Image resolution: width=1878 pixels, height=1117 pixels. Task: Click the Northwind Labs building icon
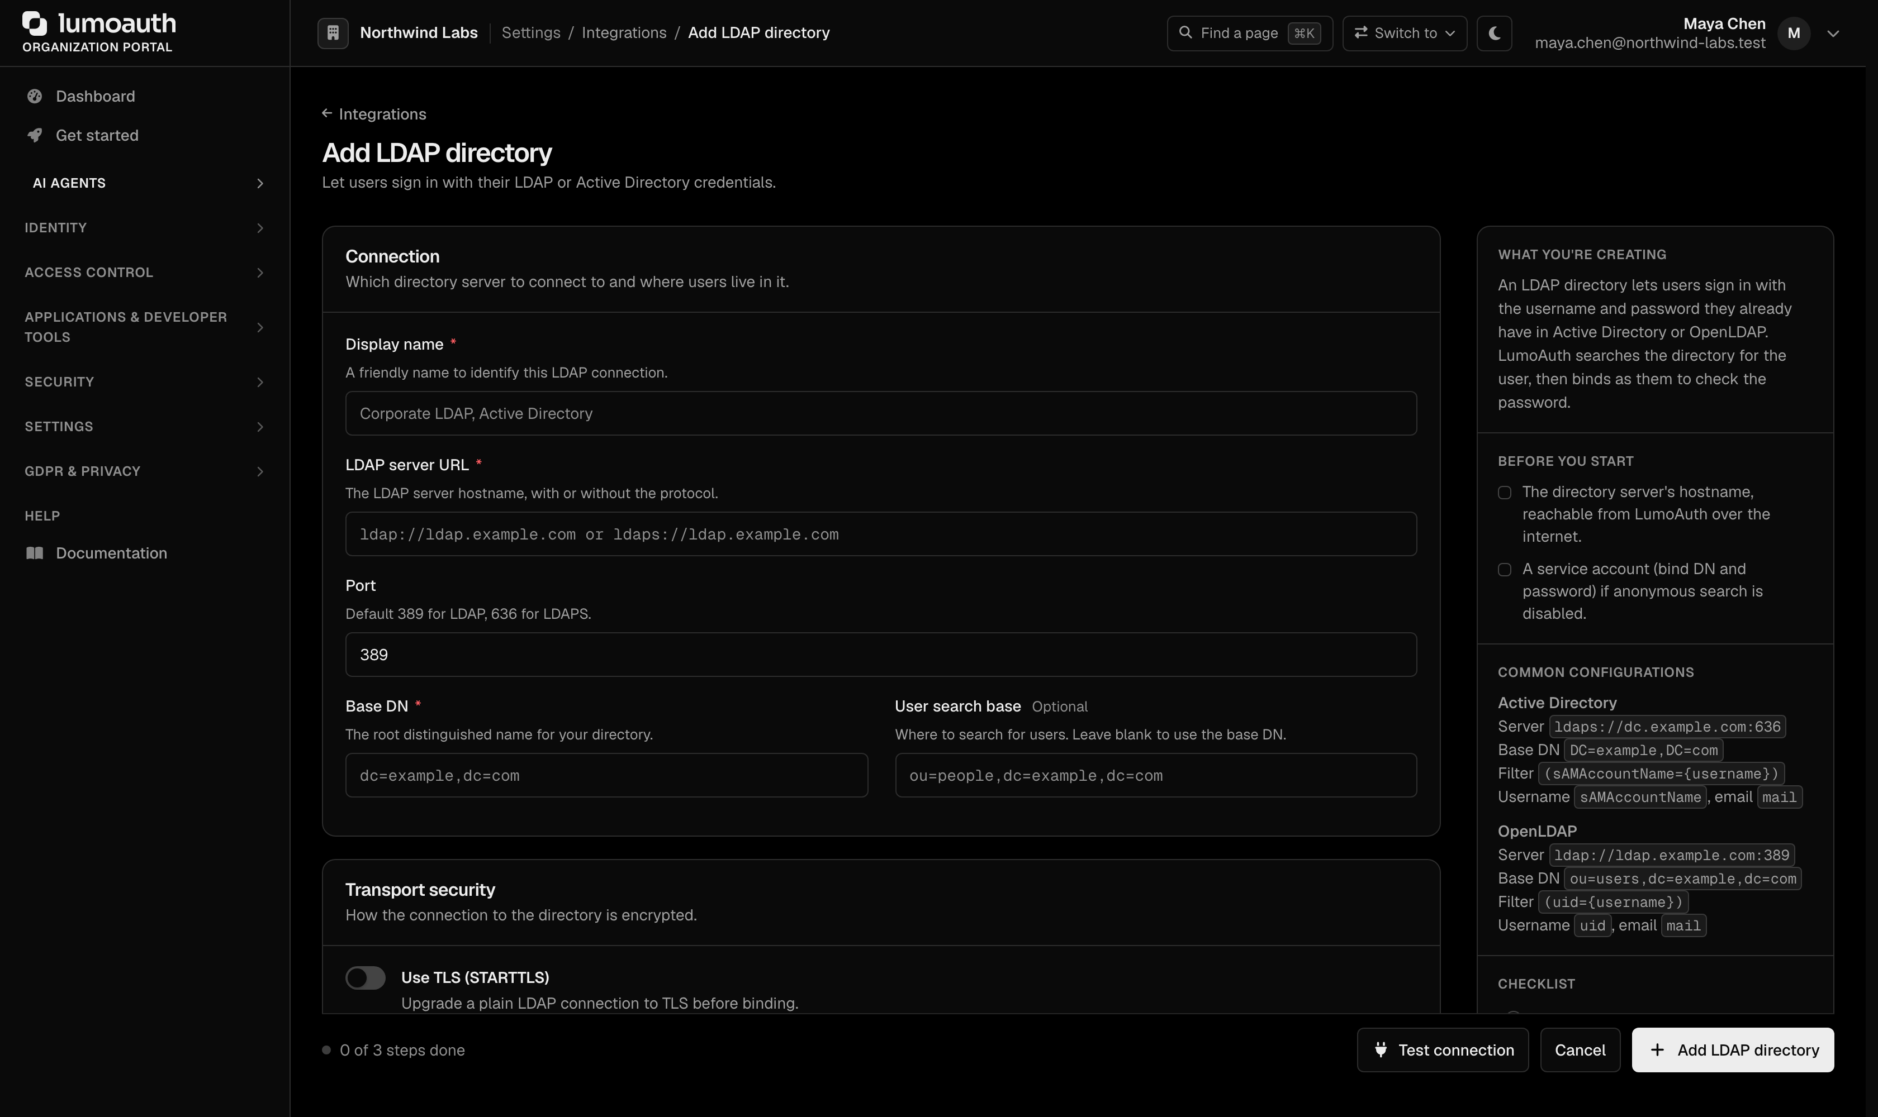(333, 33)
